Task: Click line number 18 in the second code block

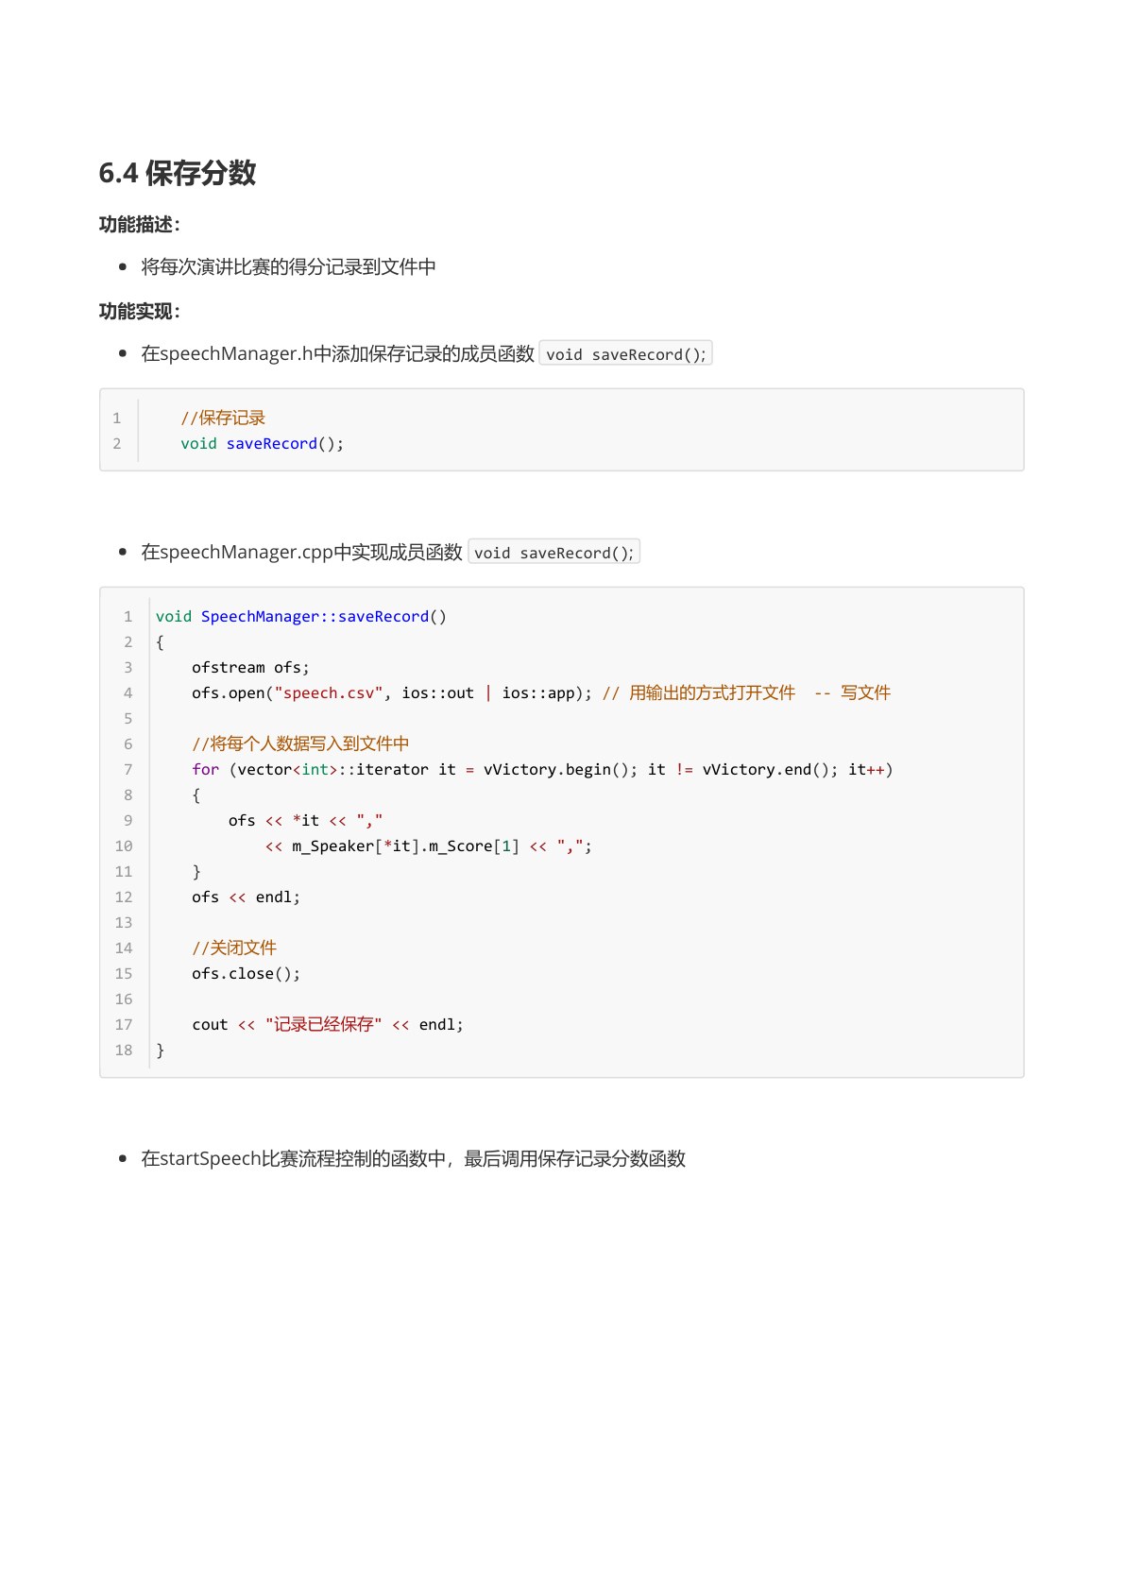Action: point(124,1051)
